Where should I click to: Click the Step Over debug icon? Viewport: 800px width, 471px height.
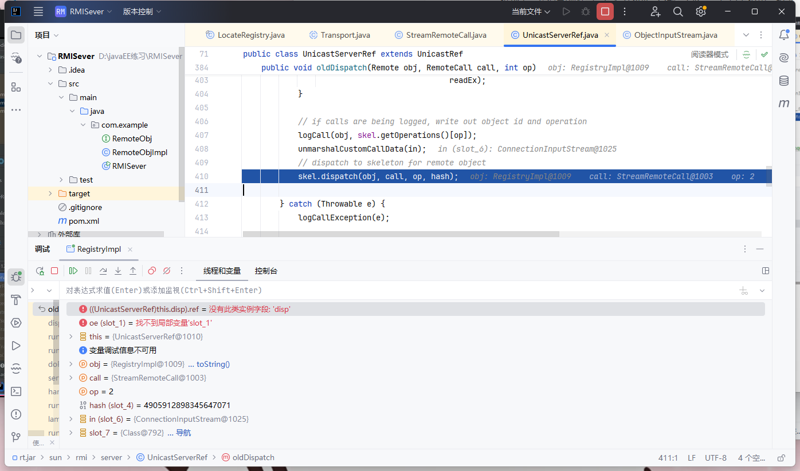pos(103,271)
